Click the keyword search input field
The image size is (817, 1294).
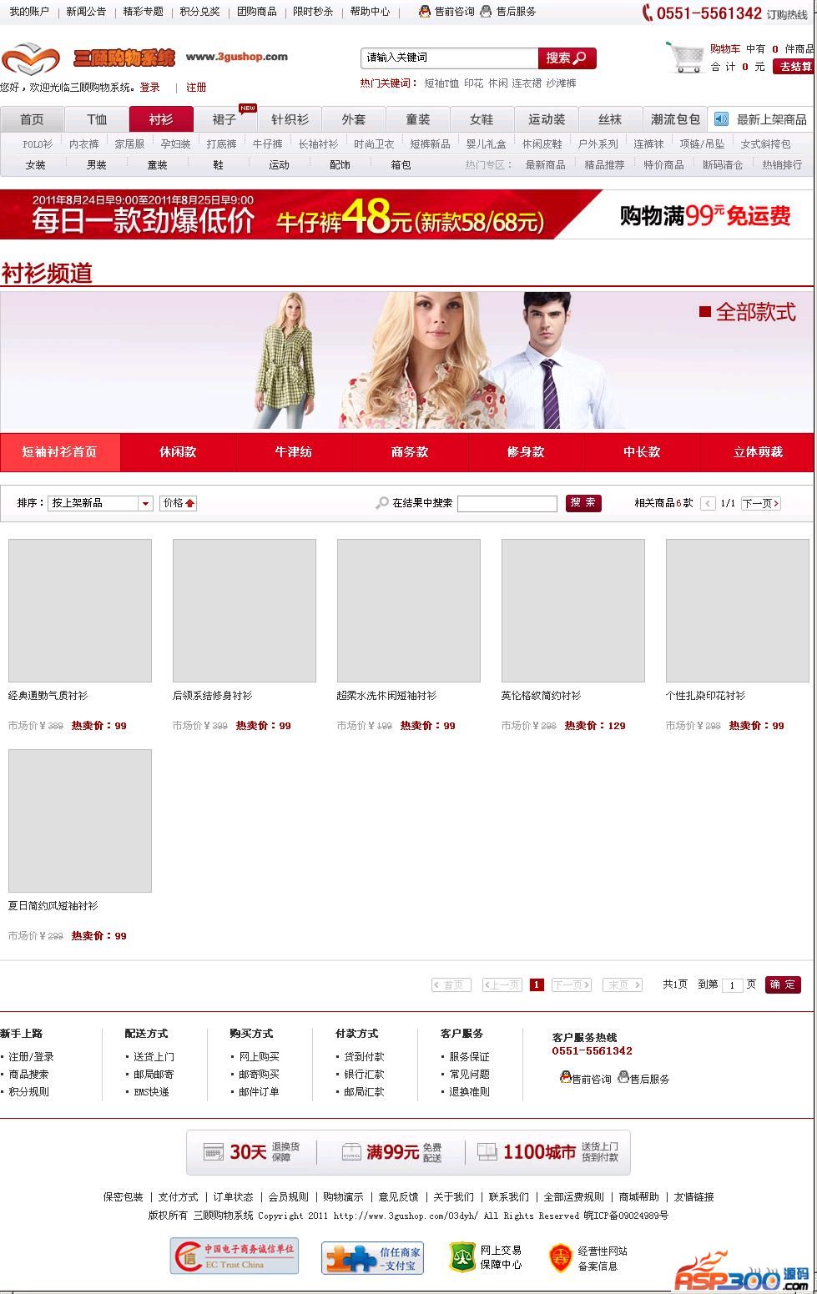pos(450,58)
